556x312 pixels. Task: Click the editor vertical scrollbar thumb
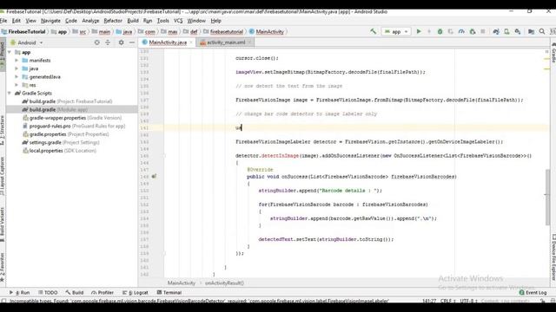pos(547,197)
